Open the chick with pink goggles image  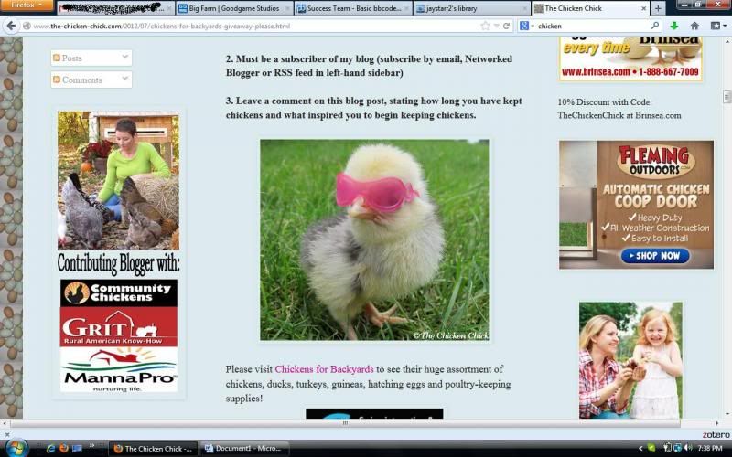tap(374, 240)
